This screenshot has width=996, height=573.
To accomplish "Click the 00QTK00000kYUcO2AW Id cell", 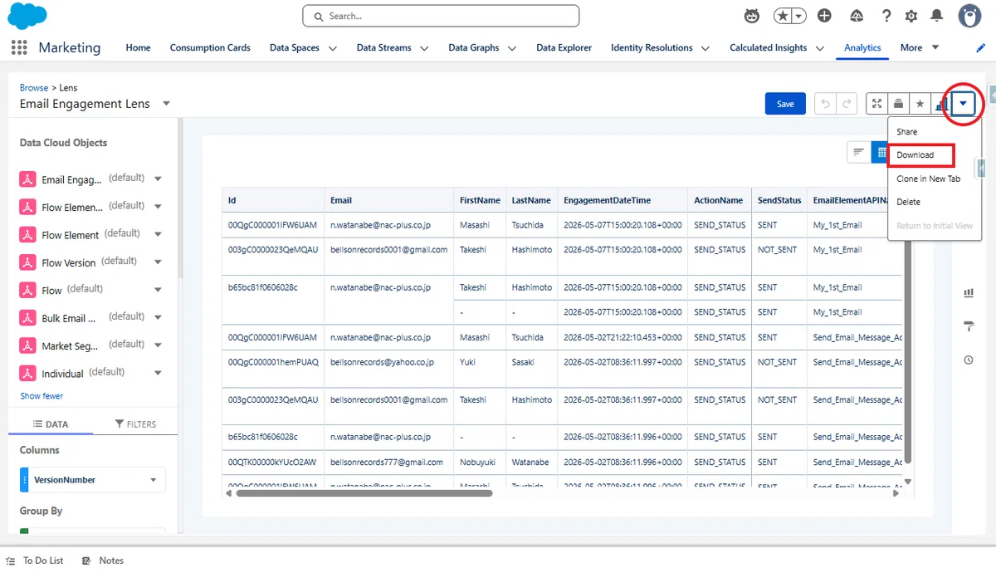I will pos(273,462).
